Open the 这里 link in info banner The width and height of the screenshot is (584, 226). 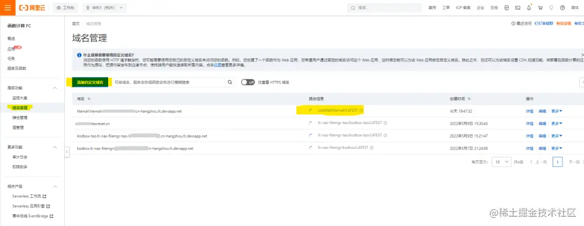[217, 65]
